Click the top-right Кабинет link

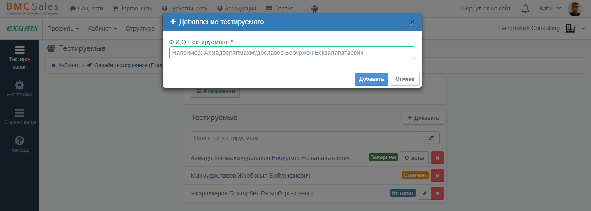point(550,9)
